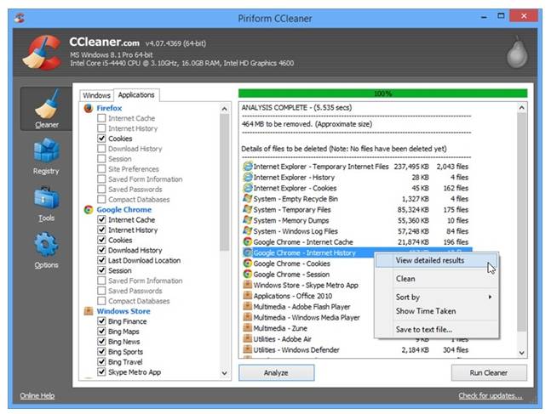Click the System Empty Recycle Bin icon

pos(248,199)
